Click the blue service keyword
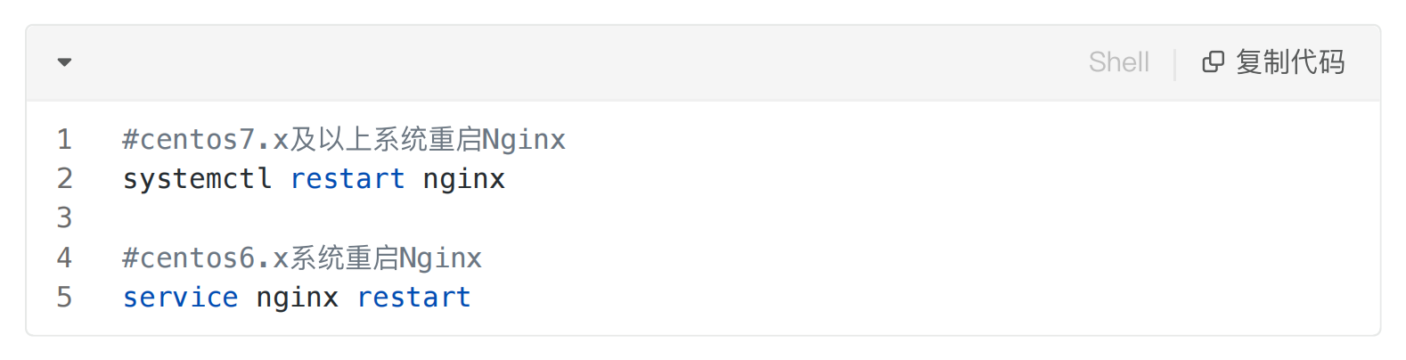Screen dimensions: 1406x360 click(180, 297)
